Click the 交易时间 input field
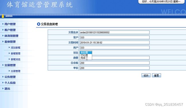Image resolution: width=186 pixels, height=108 pixels. 114,43
